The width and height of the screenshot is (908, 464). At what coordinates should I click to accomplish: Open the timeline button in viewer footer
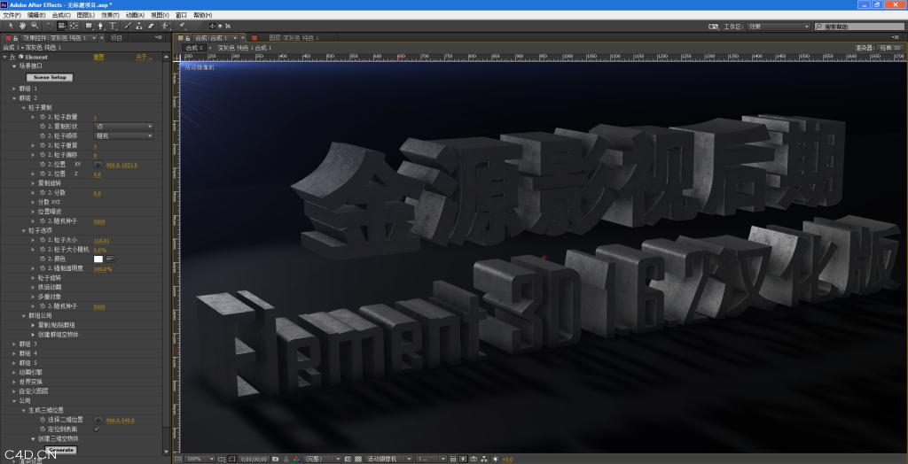tap(474, 459)
